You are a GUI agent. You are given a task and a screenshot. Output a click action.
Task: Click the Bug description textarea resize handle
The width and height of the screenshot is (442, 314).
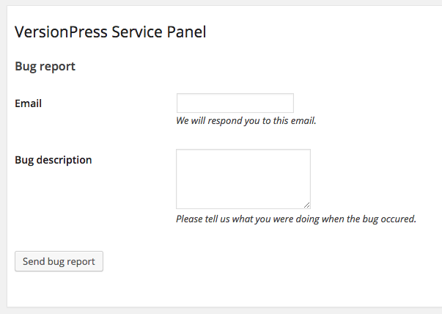tap(306, 205)
